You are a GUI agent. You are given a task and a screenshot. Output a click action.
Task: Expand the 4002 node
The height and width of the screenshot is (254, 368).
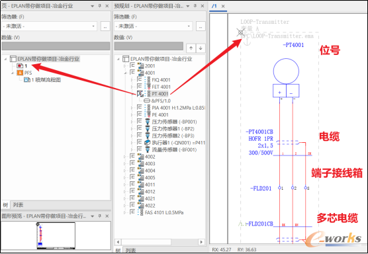pyautogui.click(x=125, y=157)
